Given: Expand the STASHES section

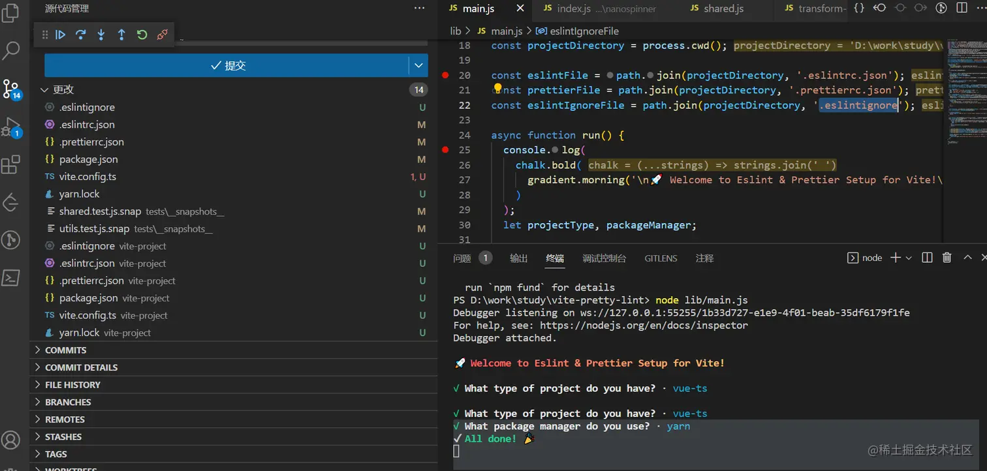Looking at the screenshot, I should pyautogui.click(x=234, y=436).
